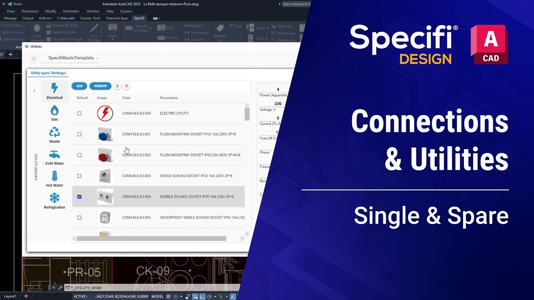Click Utility Tag in the ribbon

[282, 26]
